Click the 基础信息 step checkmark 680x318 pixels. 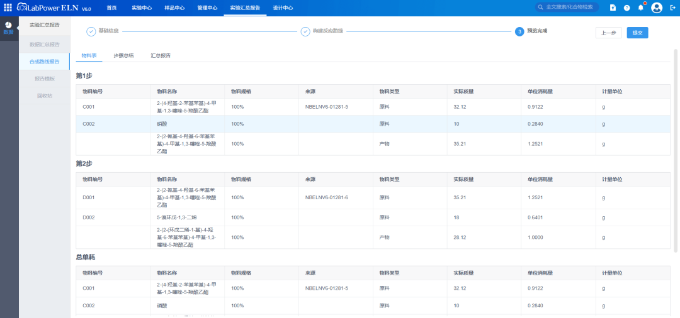(x=91, y=31)
